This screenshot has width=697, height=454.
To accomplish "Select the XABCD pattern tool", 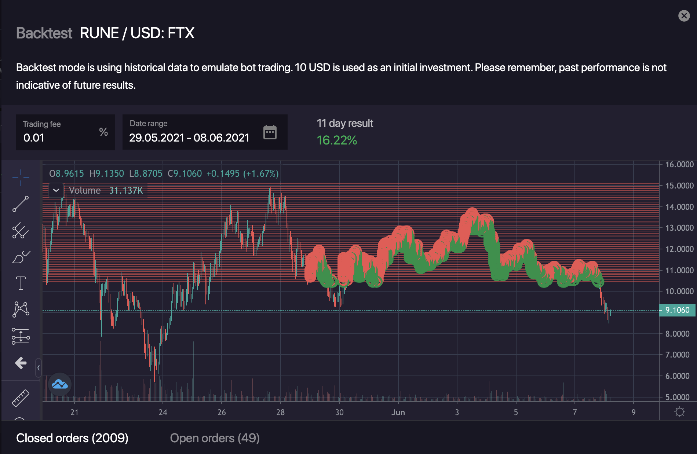I will (x=21, y=309).
